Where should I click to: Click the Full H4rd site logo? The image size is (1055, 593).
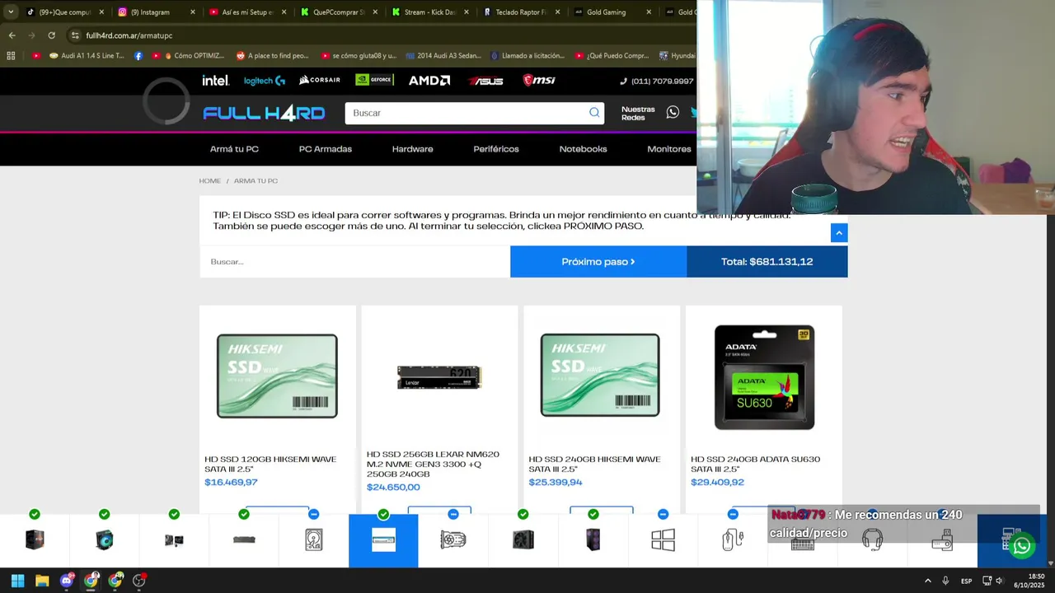click(264, 113)
